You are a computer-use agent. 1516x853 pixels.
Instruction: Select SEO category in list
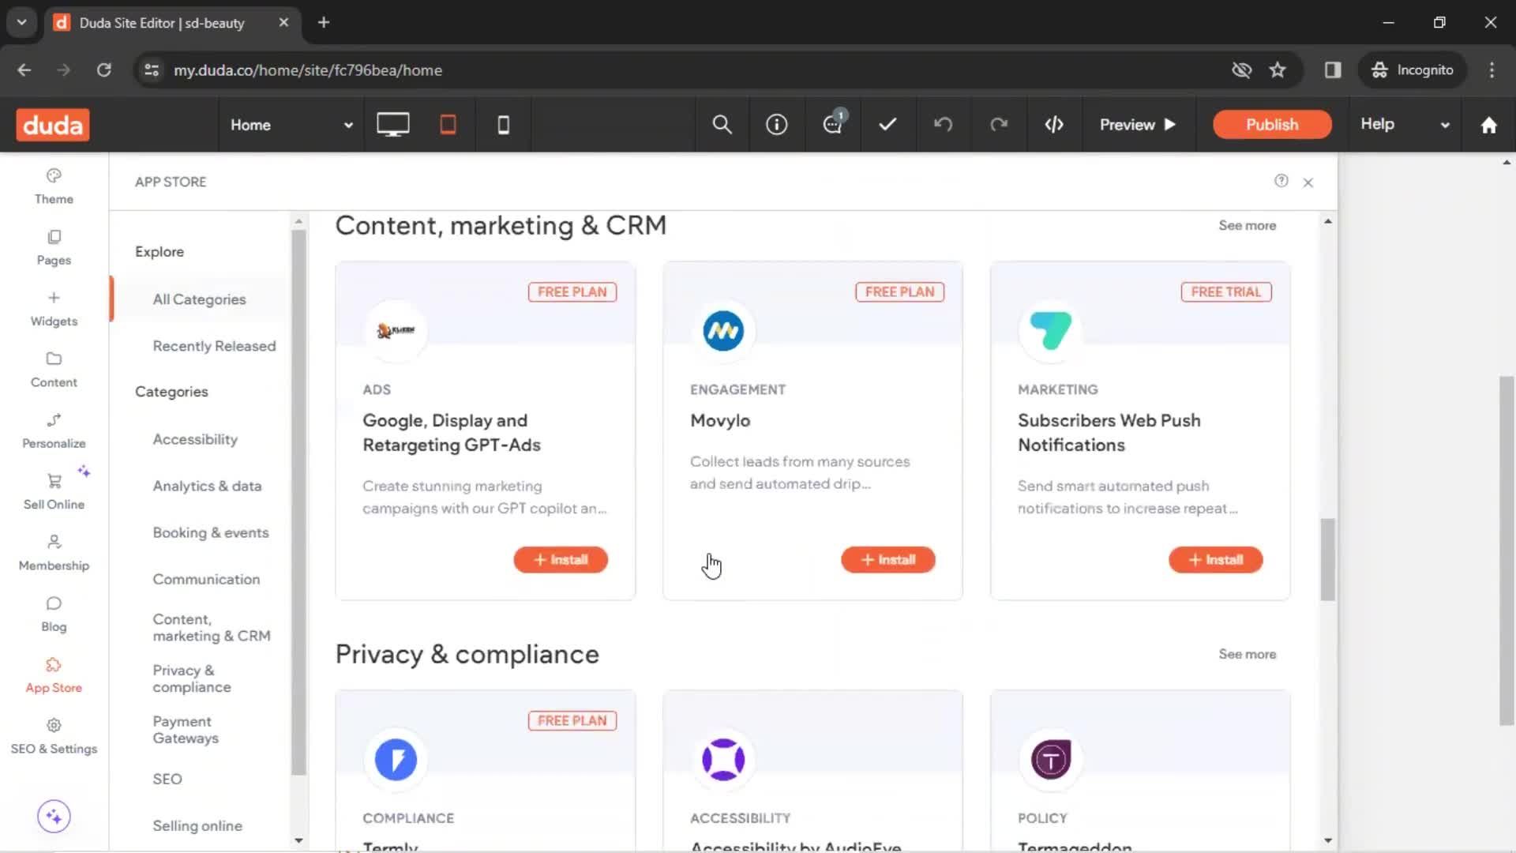[x=167, y=779]
